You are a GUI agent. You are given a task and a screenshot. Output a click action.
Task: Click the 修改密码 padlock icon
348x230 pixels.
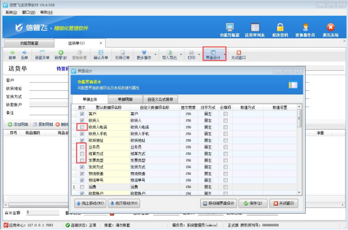[280, 28]
